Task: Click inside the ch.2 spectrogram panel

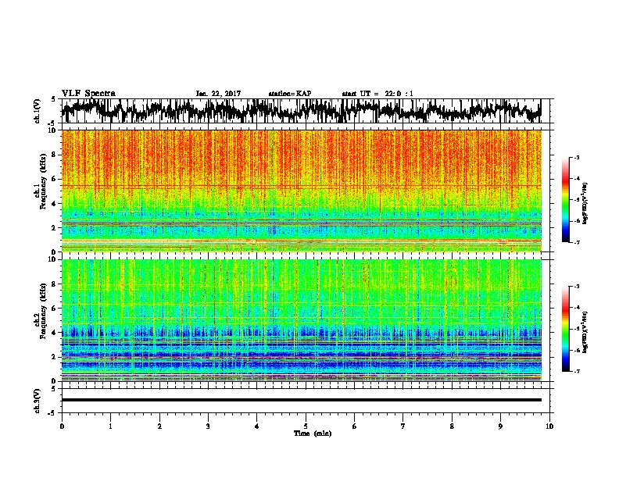Action: (x=301, y=320)
